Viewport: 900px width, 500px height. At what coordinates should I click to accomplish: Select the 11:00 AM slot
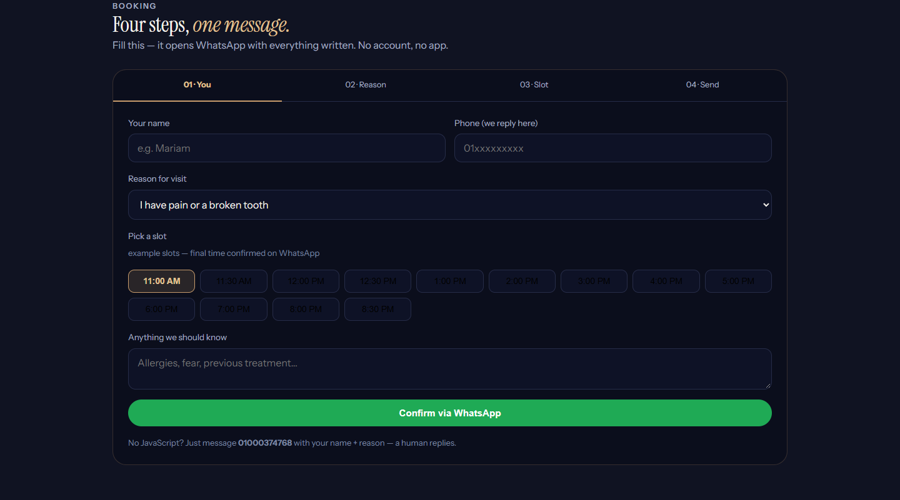pyautogui.click(x=161, y=281)
